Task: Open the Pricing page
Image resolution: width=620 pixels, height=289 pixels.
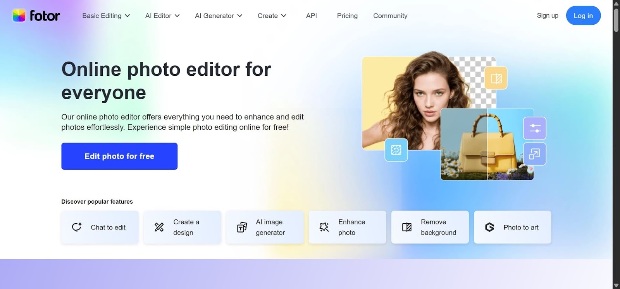Action: pos(347,16)
